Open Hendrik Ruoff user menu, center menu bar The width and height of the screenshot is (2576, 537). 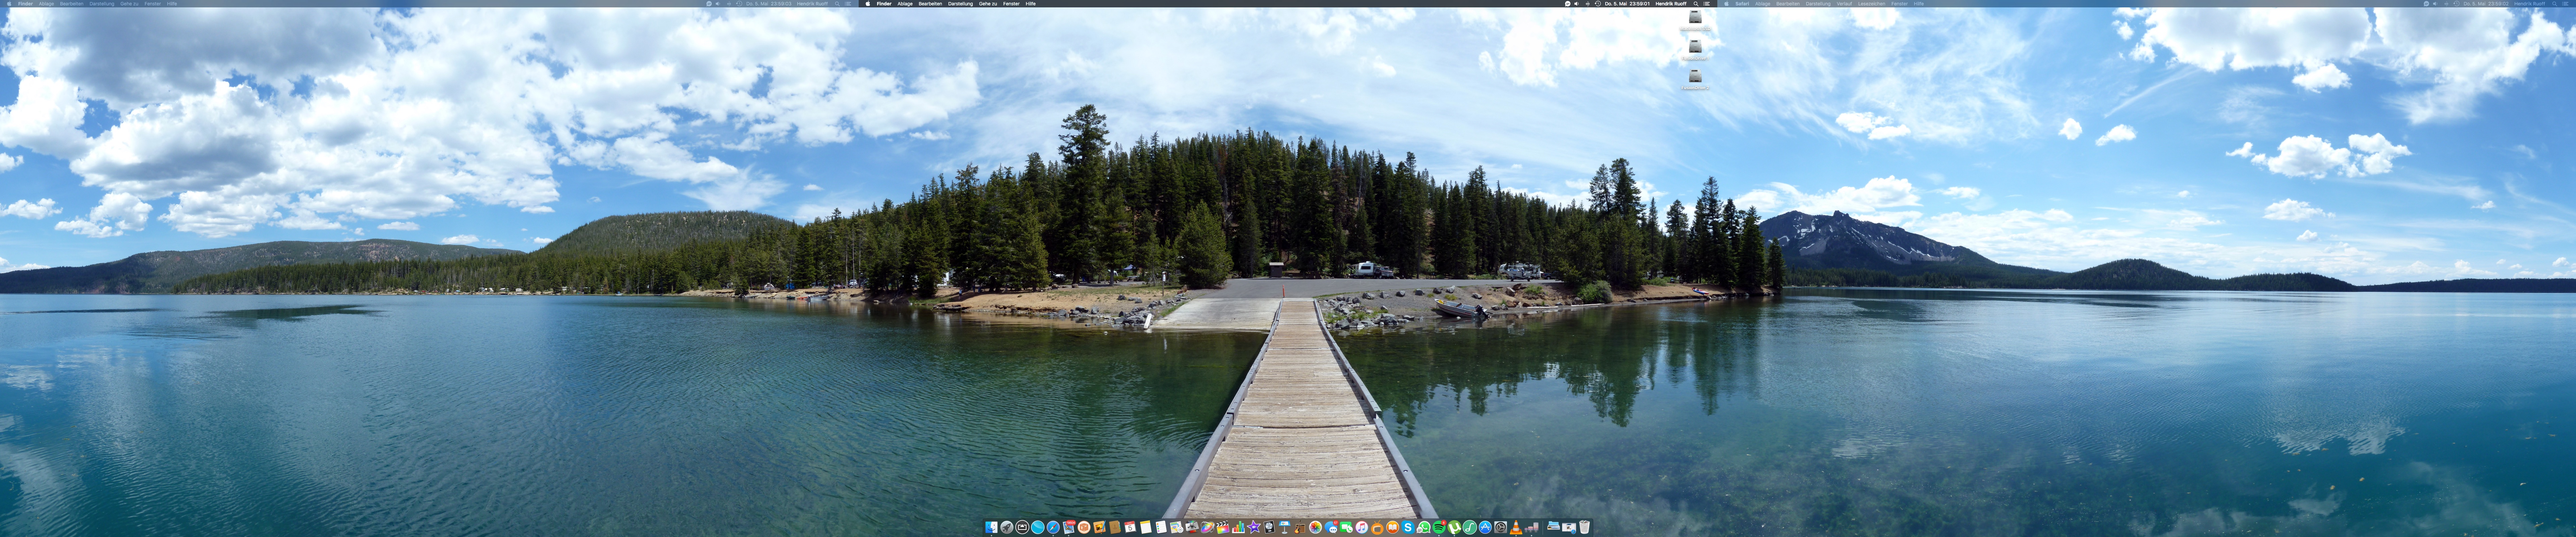(1671, 4)
